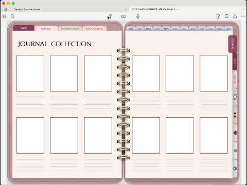
Task: Select middle cover placeholder, top row right page
Action: coord(180,73)
